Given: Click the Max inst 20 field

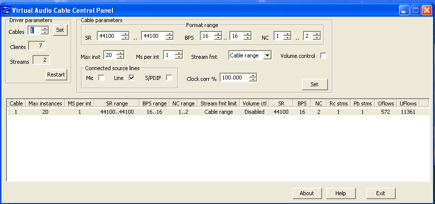Looking at the screenshot, I should coord(110,55).
